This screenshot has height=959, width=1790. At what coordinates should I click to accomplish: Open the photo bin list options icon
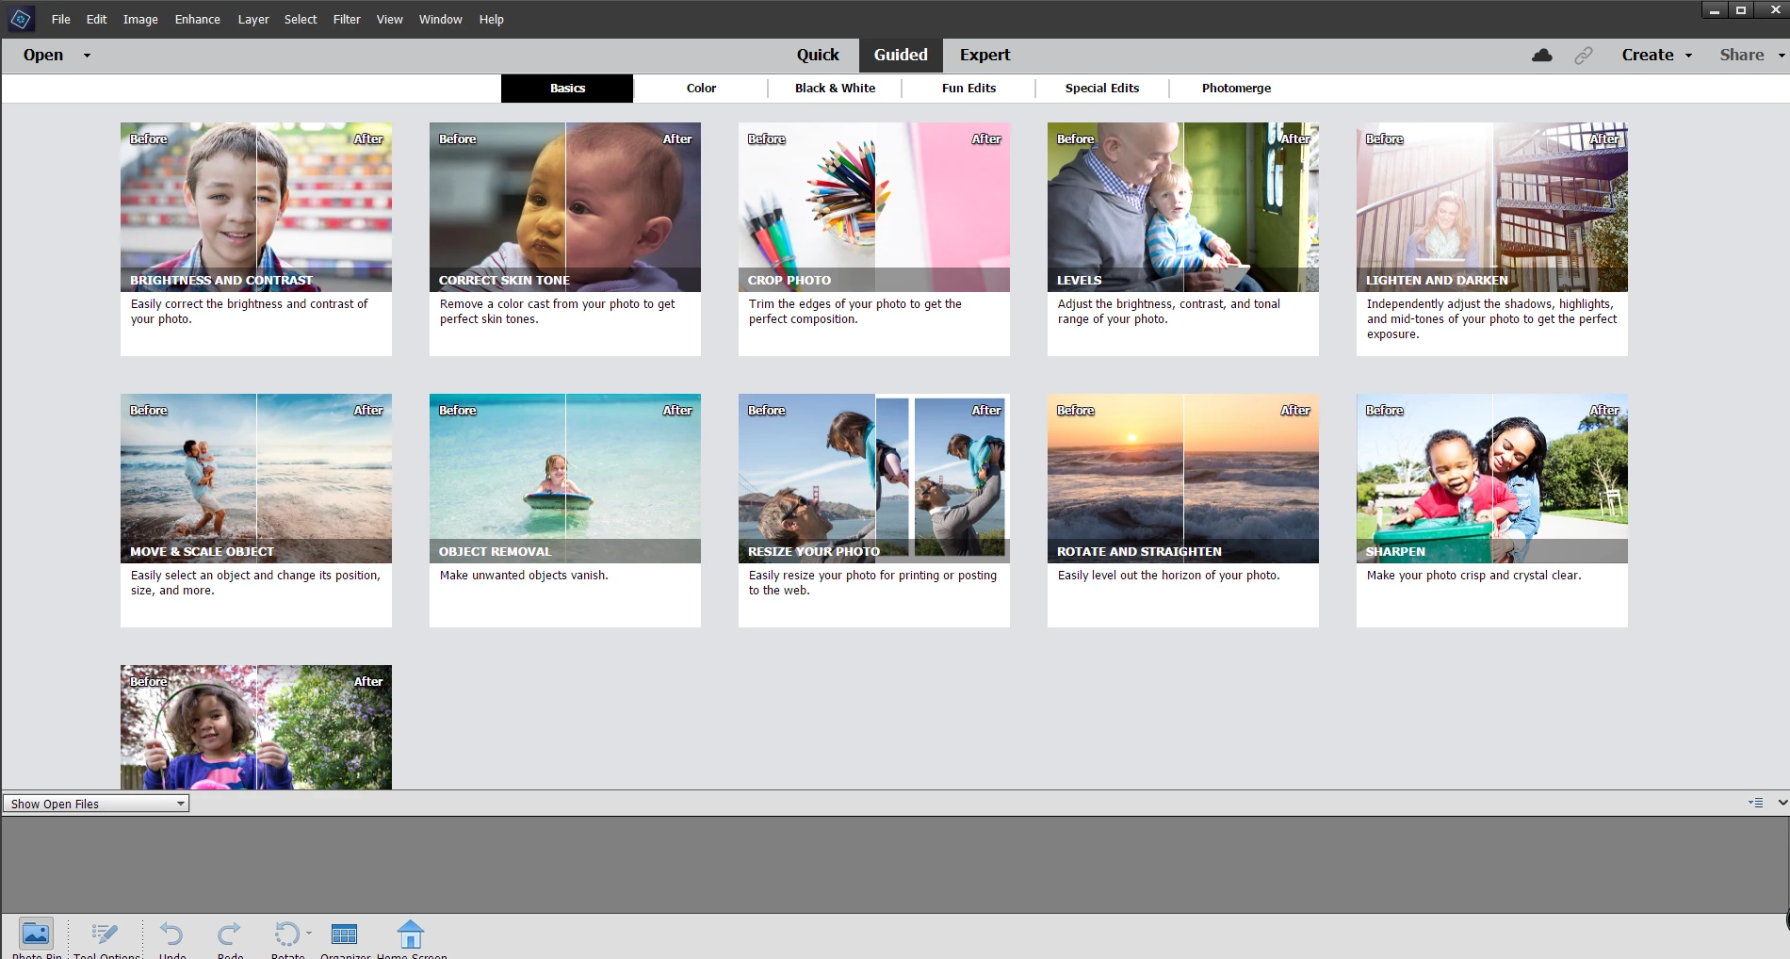pos(1756,803)
